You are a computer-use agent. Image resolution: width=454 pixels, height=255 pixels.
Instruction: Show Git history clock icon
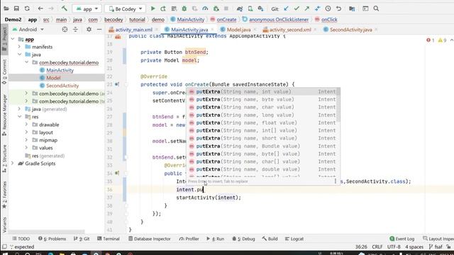point(328,8)
